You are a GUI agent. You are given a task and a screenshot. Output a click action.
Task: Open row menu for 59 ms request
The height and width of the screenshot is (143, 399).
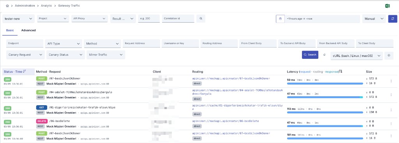point(391,81)
